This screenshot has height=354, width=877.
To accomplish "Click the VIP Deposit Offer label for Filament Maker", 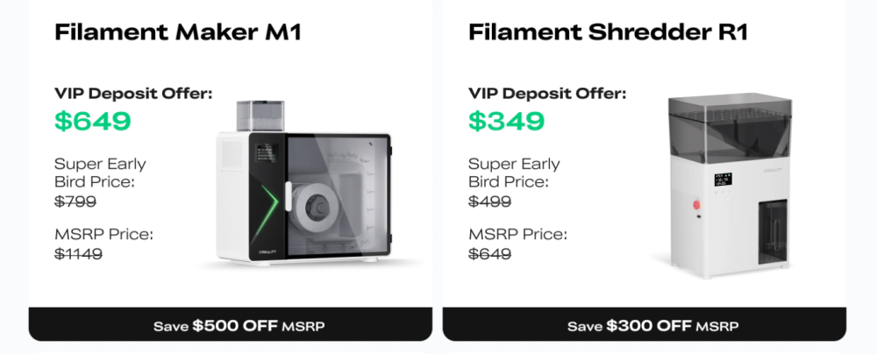I will pos(133,93).
